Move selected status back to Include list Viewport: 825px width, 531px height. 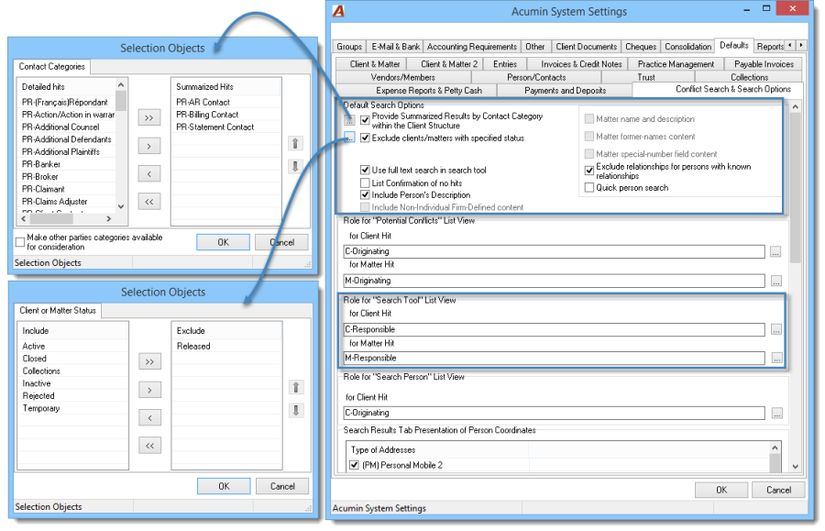[150, 418]
